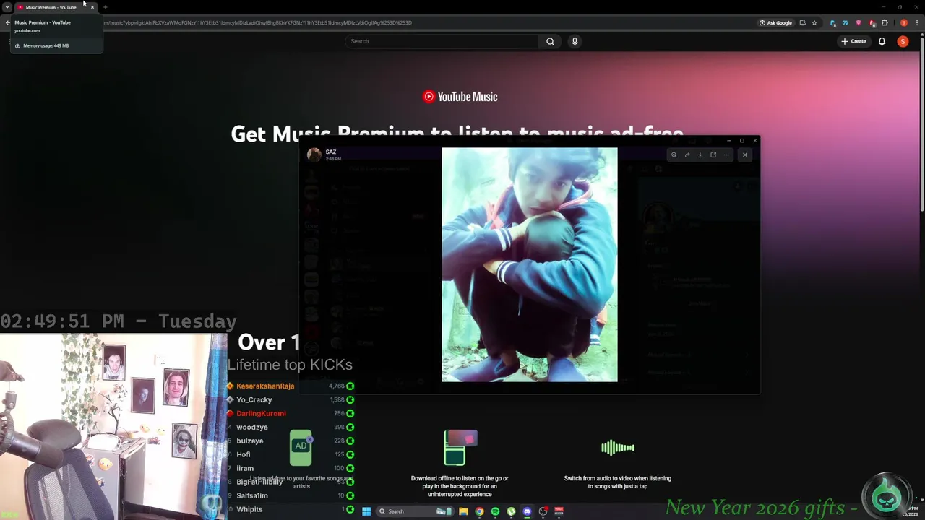This screenshot has width=925, height=520.
Task: Open Chrome three-dot menu
Action: point(916,22)
